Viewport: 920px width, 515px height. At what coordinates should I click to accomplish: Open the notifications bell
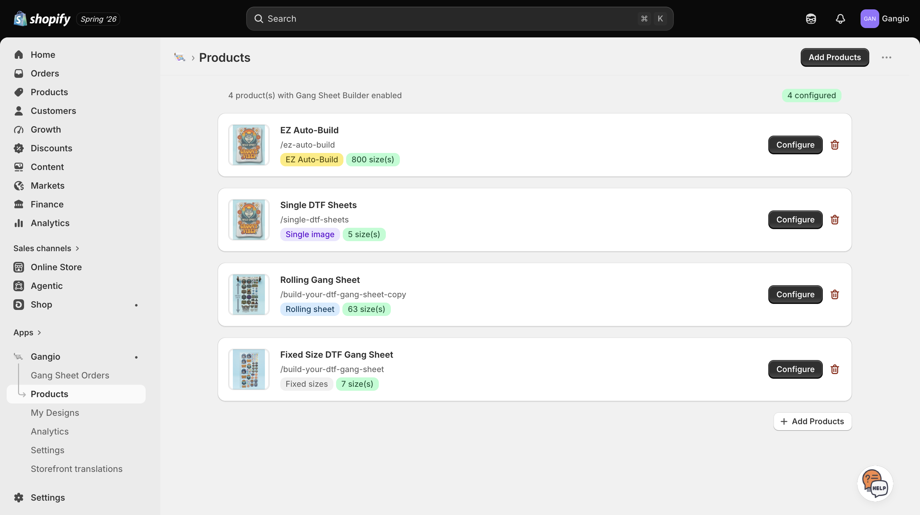point(840,19)
